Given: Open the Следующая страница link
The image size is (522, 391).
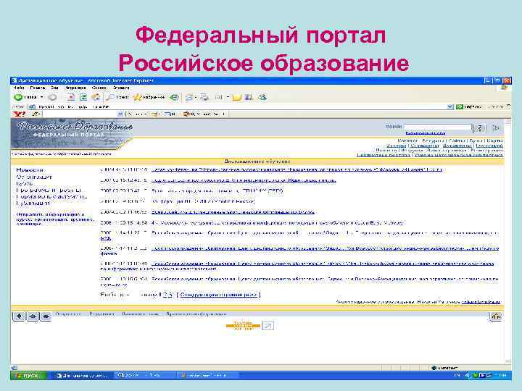Looking at the screenshot, I should click(x=219, y=295).
